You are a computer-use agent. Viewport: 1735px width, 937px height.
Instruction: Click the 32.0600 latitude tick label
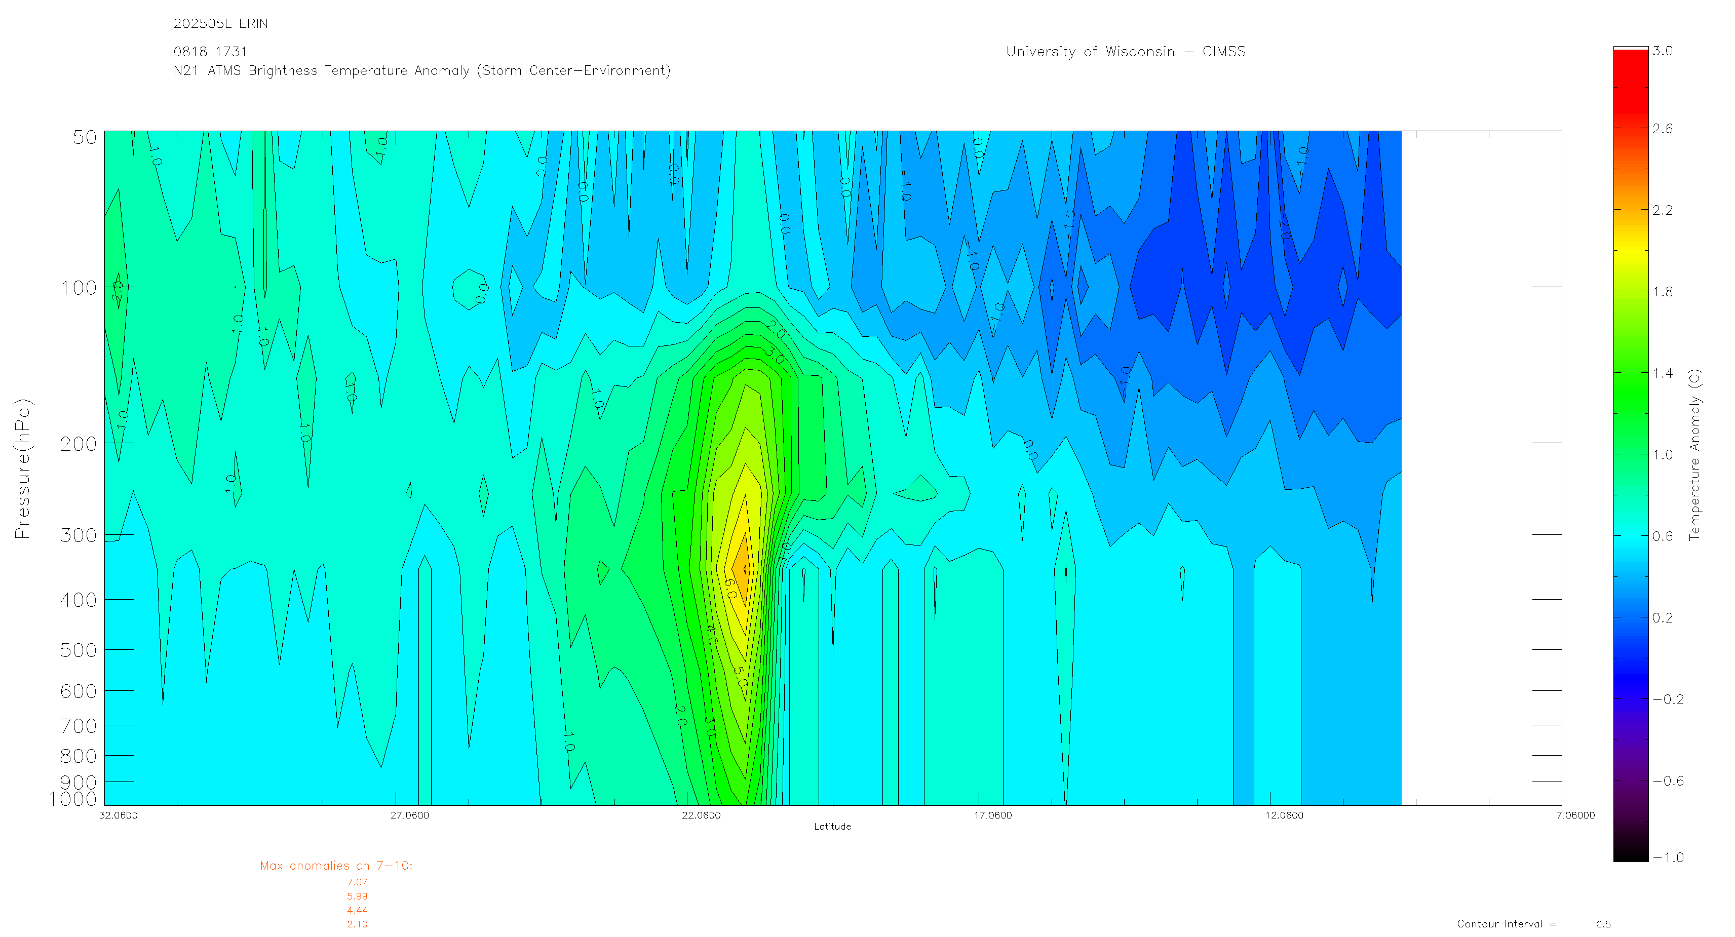click(x=118, y=816)
